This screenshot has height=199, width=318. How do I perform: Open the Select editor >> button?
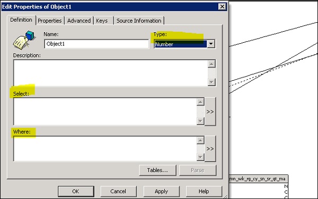point(210,111)
